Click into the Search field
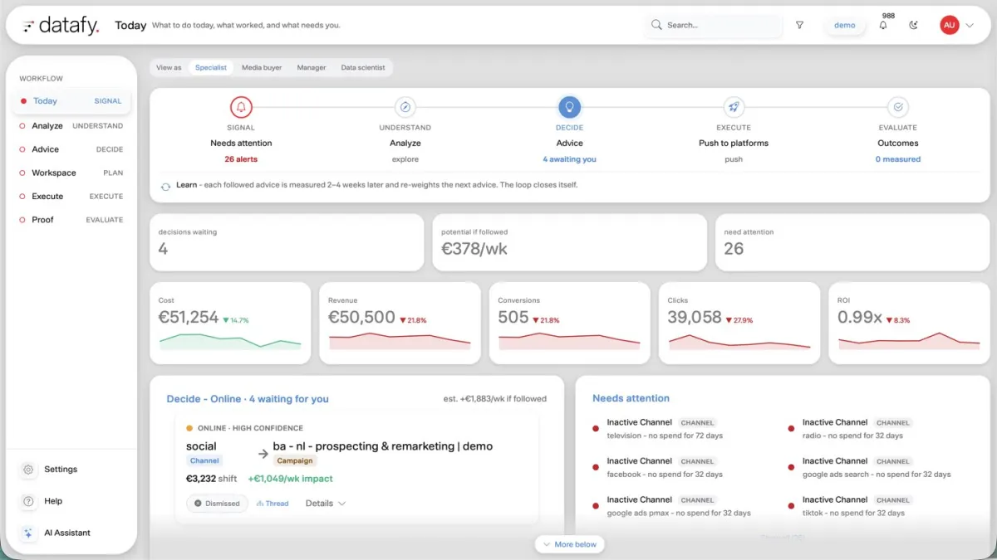Viewport: 997px width, 560px height. [x=714, y=25]
